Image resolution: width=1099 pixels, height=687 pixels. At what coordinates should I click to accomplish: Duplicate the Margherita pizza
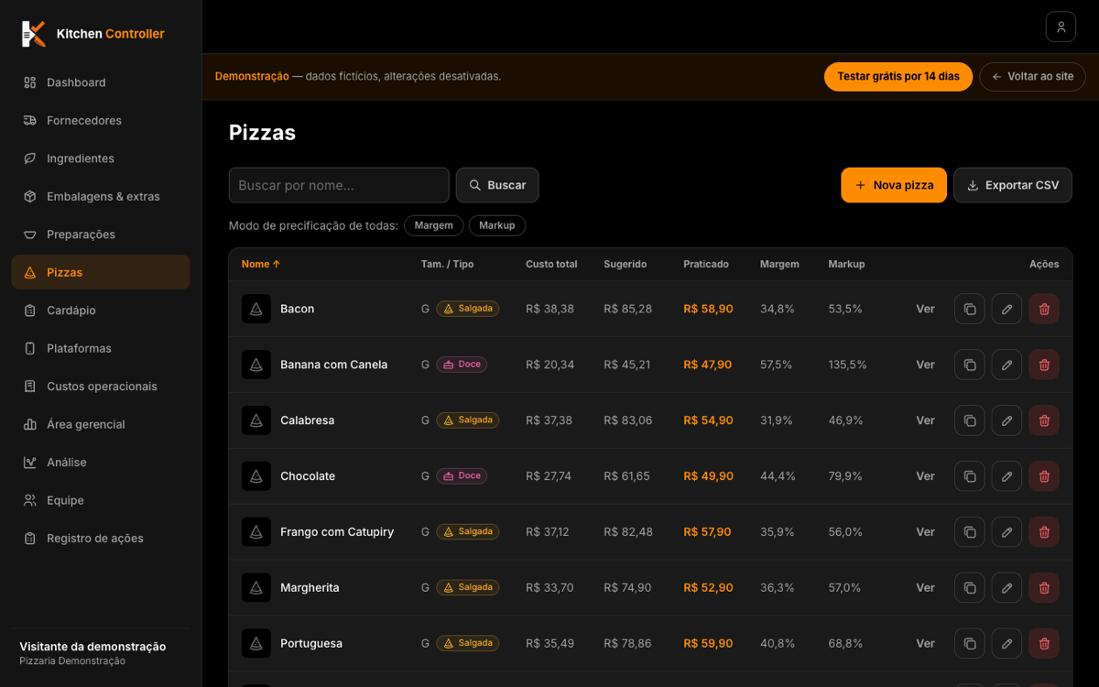point(970,588)
